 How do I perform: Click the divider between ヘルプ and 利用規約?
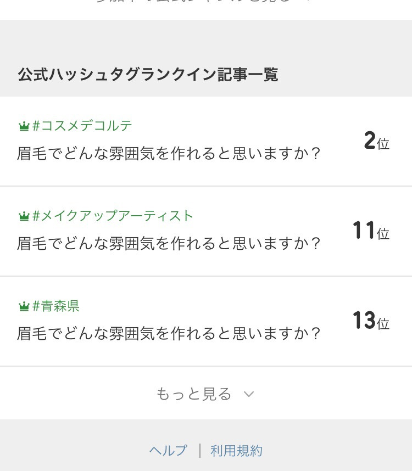pos(200,451)
